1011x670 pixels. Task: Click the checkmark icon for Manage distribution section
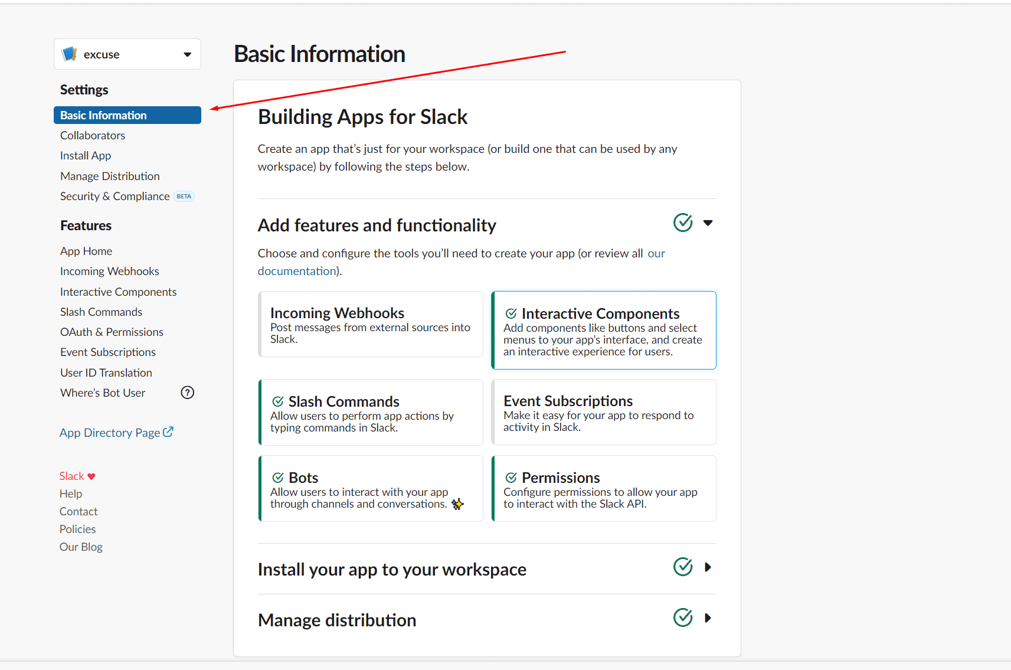[683, 617]
